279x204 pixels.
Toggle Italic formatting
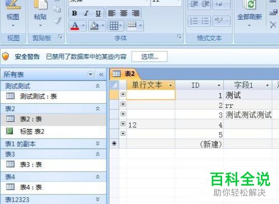[86, 13]
